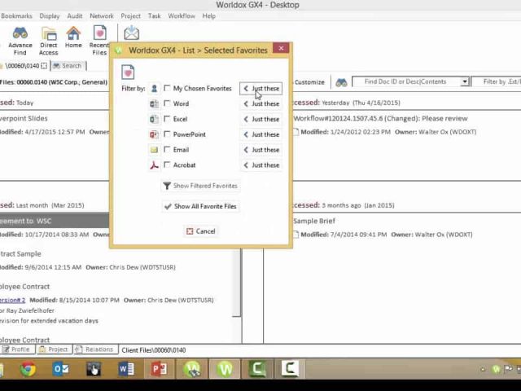The image size is (521, 391).
Task: Cancel the Selected Favorites dialog
Action: tap(201, 231)
